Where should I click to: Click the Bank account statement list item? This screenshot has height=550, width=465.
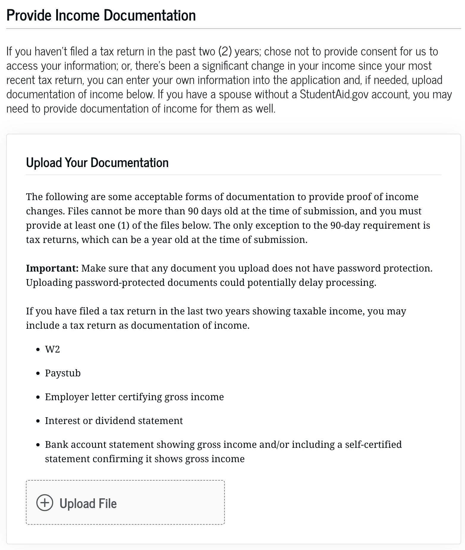(223, 444)
